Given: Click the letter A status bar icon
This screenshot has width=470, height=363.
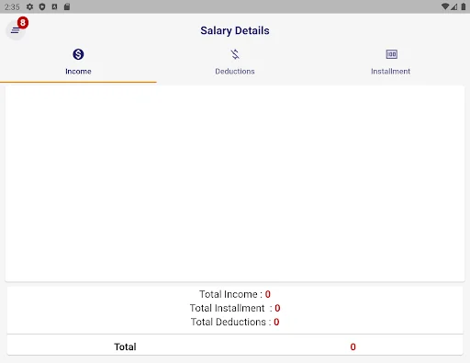Looking at the screenshot, I should coord(54,6).
